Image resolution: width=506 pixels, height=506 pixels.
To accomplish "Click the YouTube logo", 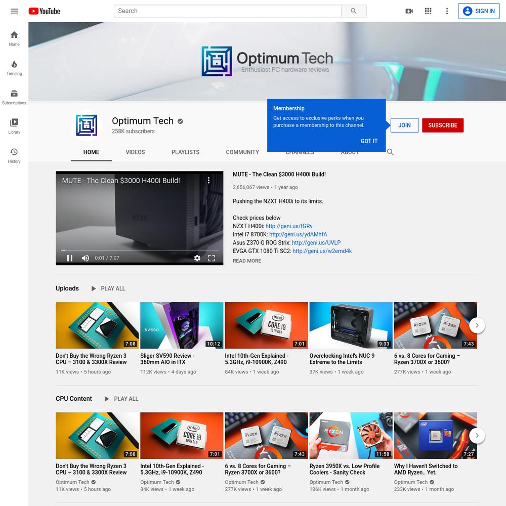I will [x=44, y=11].
